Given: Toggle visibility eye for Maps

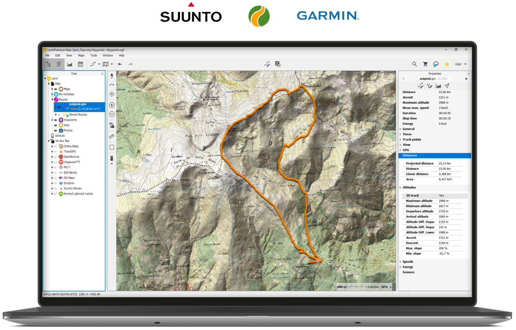Looking at the screenshot, I should click(56, 89).
